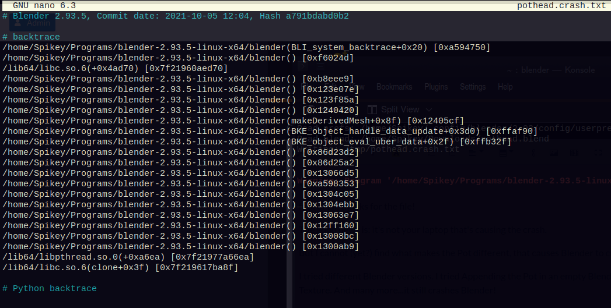Click the '/lib64/libc.so.6(+0x4ad70)' line
The width and height of the screenshot is (611, 308).
point(115,69)
